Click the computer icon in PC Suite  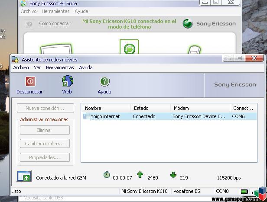coord(56,49)
